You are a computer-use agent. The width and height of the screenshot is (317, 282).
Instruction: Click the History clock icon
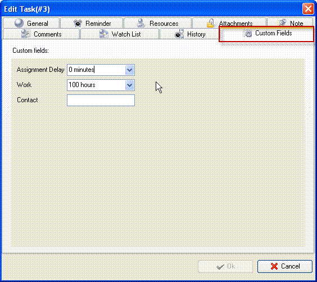click(x=179, y=34)
